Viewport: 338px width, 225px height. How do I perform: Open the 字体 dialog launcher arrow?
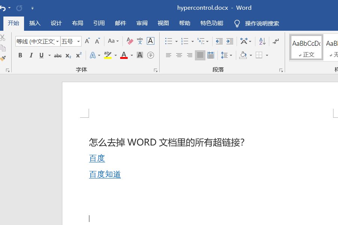pyautogui.click(x=156, y=70)
